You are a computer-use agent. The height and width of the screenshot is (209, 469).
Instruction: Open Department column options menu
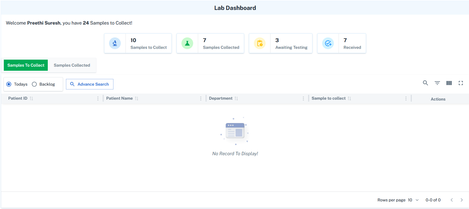[x=303, y=99]
